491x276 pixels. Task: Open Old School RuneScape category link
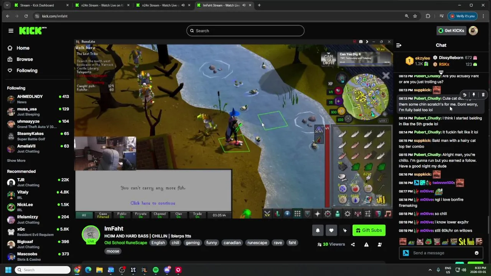click(x=126, y=243)
